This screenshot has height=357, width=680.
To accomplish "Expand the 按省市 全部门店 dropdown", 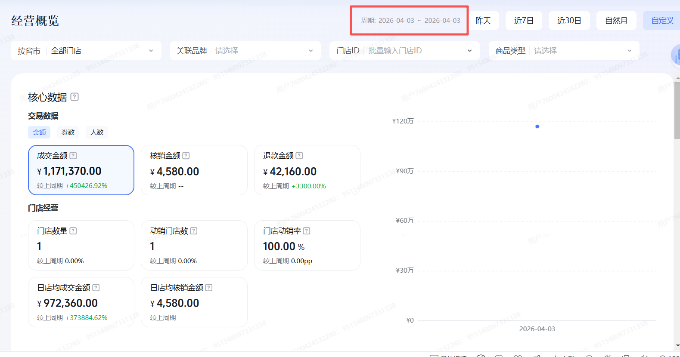I will 86,51.
